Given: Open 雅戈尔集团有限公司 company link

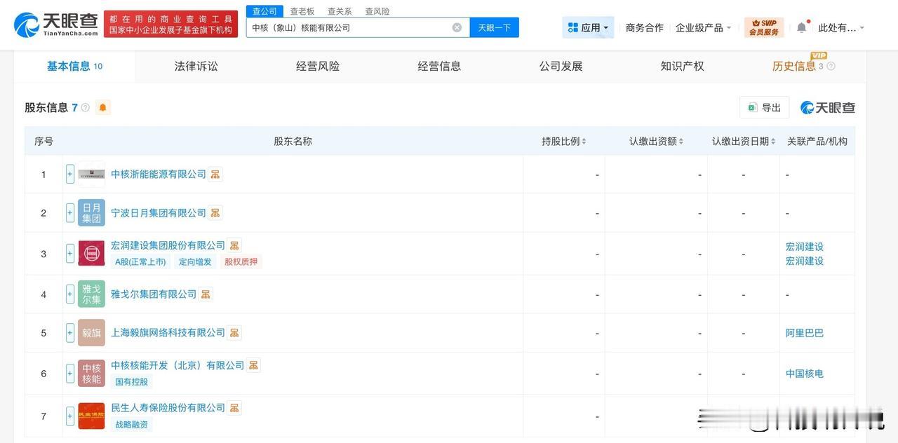Looking at the screenshot, I should pyautogui.click(x=154, y=294).
